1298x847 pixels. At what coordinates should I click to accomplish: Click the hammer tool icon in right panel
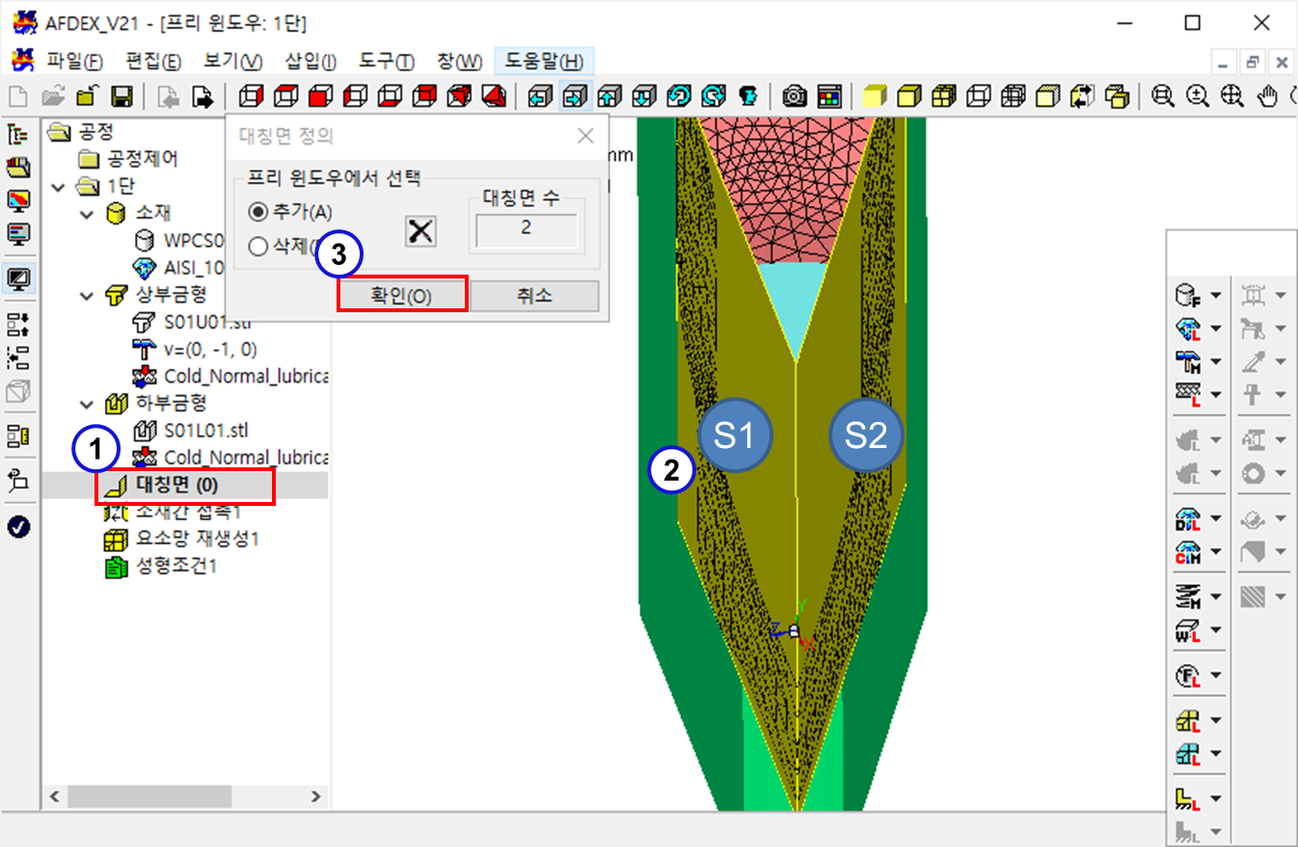[x=1187, y=361]
